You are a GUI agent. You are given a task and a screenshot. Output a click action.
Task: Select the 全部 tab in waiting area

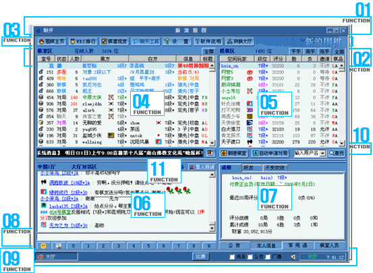point(339,51)
